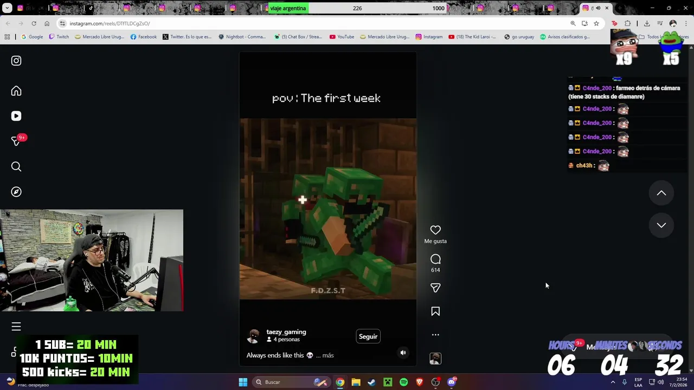The image size is (694, 390).
Task: Go to Instagram Home in sidebar
Action: [16, 91]
